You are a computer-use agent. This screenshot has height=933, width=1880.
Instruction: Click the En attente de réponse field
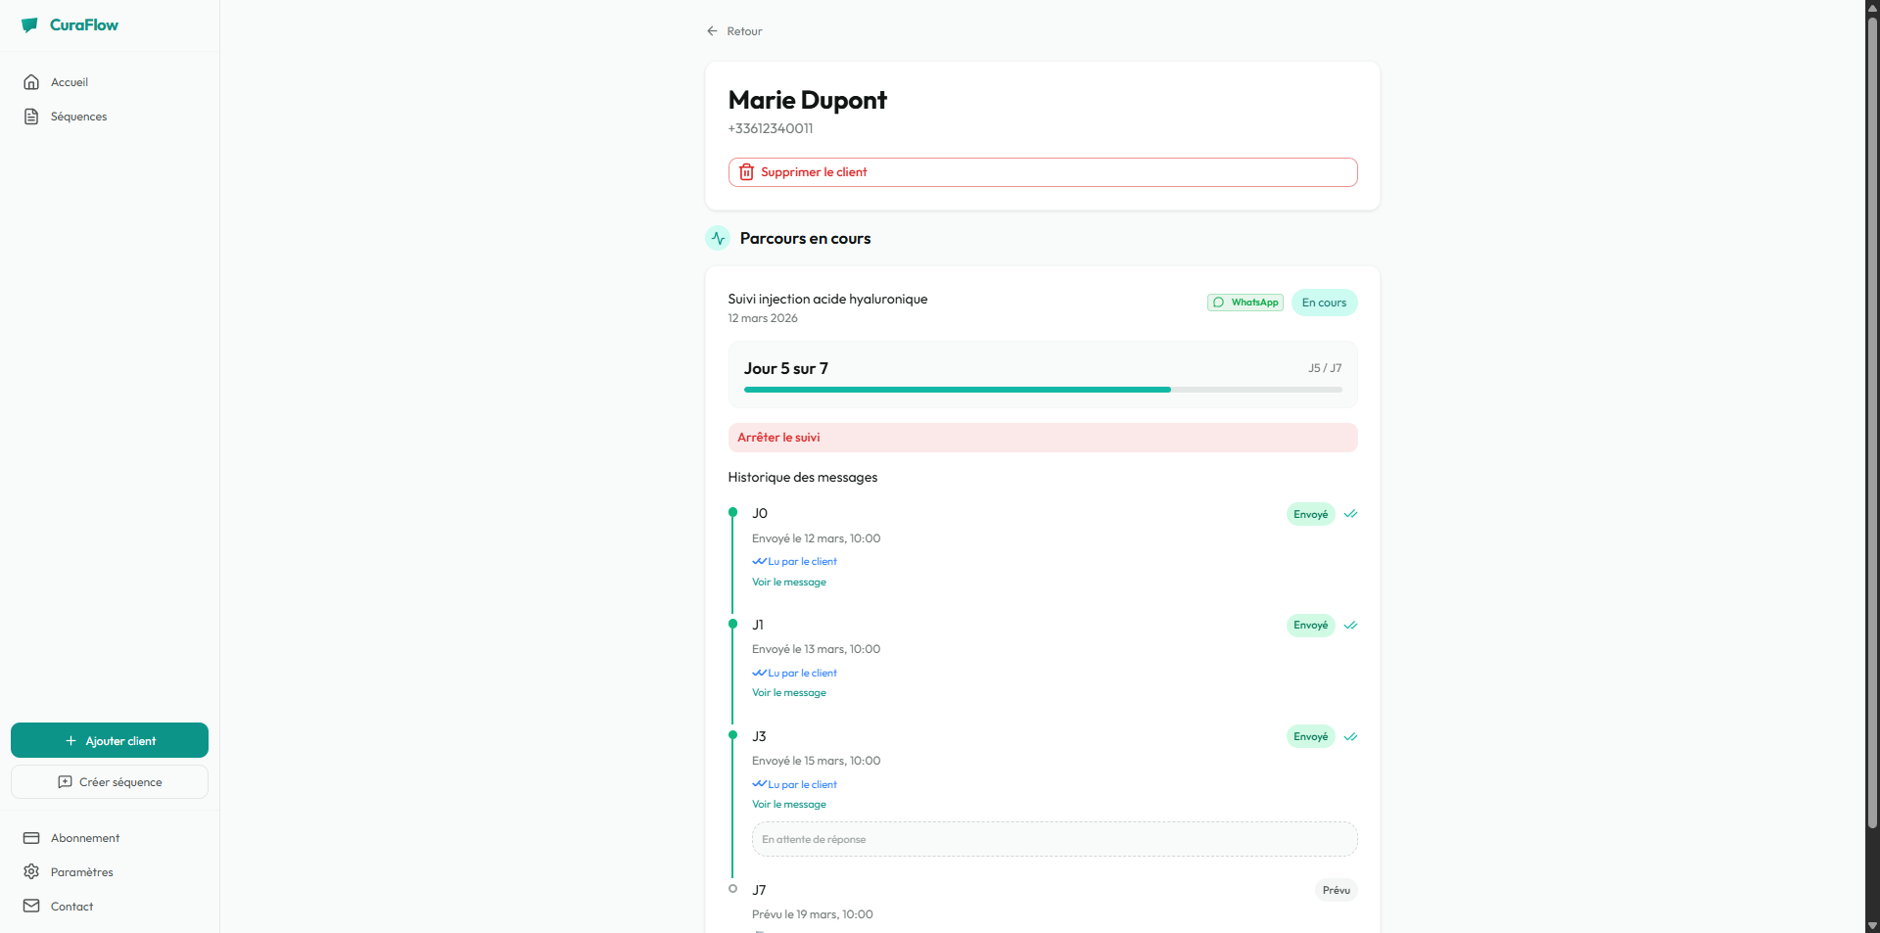[x=1054, y=839]
